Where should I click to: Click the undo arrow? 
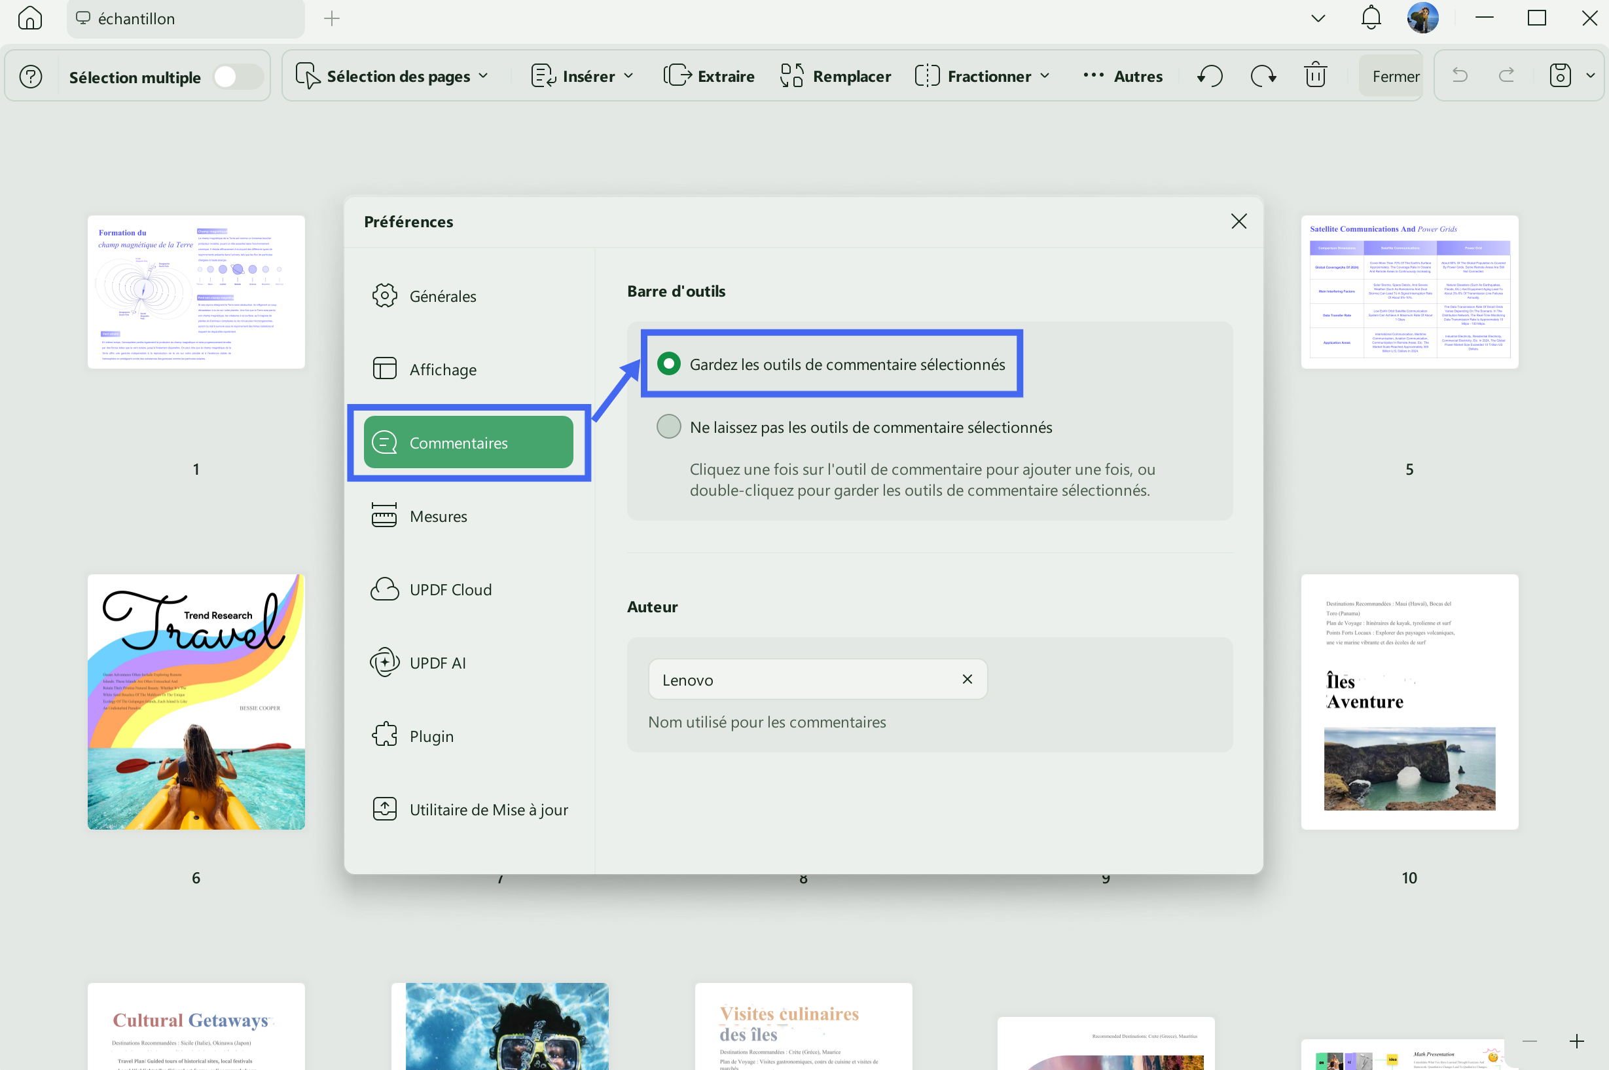(1460, 75)
